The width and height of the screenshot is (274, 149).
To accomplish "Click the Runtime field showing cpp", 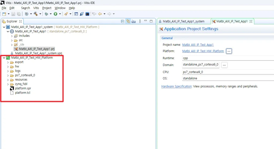I will pyautogui.click(x=228, y=58).
